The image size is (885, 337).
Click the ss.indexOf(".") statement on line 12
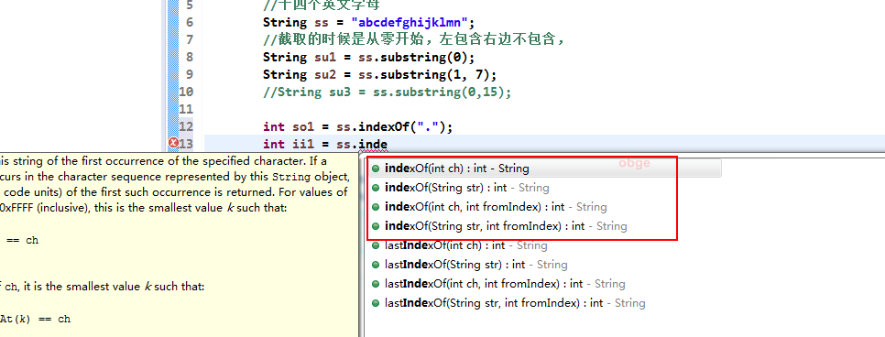pos(358,126)
